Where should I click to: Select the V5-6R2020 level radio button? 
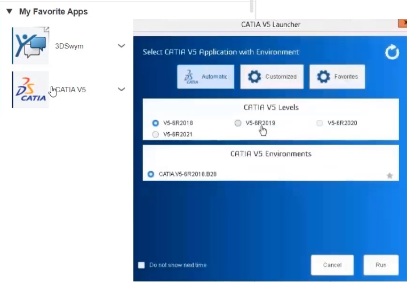click(320, 123)
